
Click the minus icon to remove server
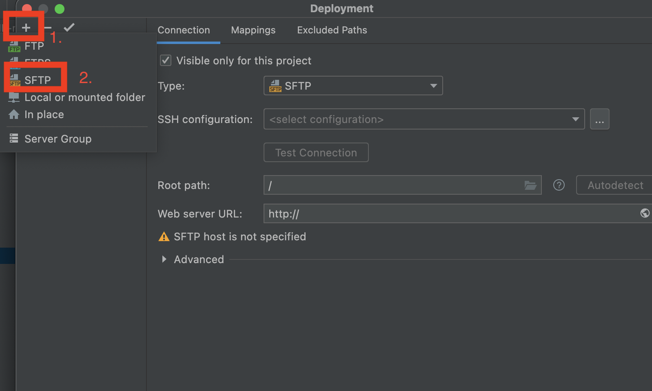[48, 27]
